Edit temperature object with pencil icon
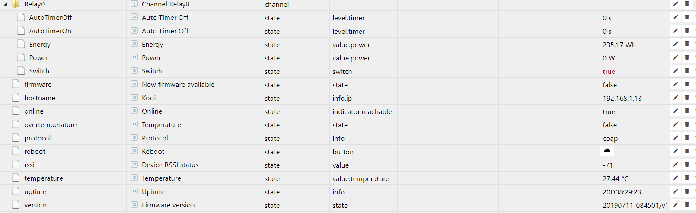Screen dimensions: 696x213 675,178
